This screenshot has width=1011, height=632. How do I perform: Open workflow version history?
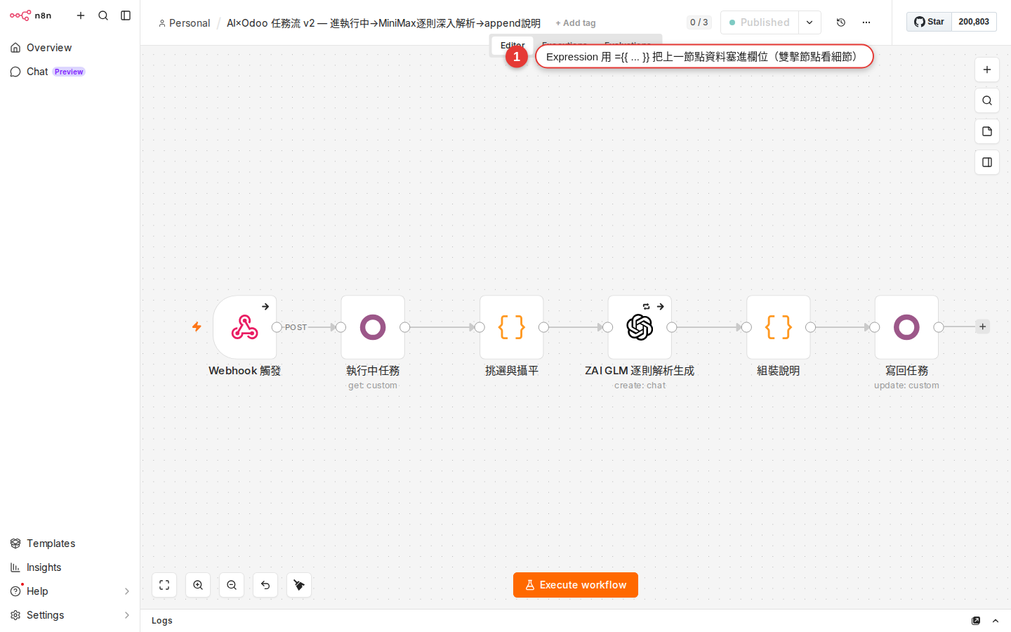click(x=841, y=22)
